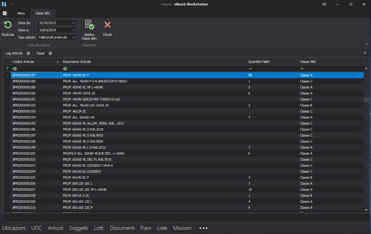Click the vertical scrollbar down arrow

366,210
